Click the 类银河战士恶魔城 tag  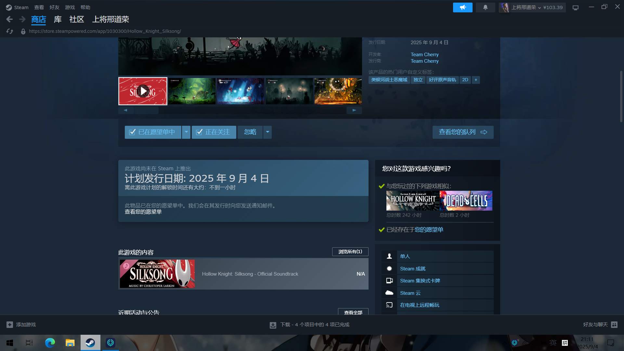pyautogui.click(x=389, y=80)
